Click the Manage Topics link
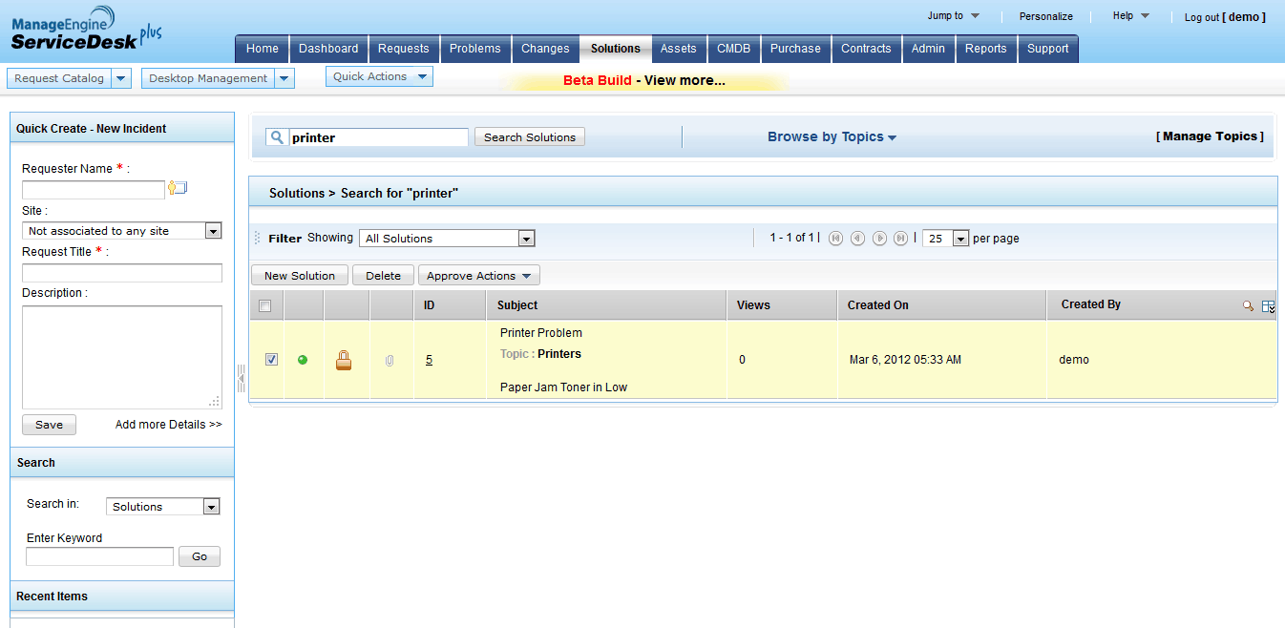The image size is (1285, 628). [x=1210, y=136]
